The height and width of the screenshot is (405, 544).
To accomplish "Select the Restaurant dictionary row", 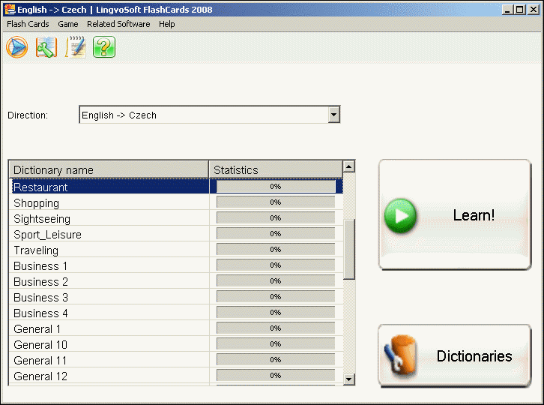I will pos(176,187).
